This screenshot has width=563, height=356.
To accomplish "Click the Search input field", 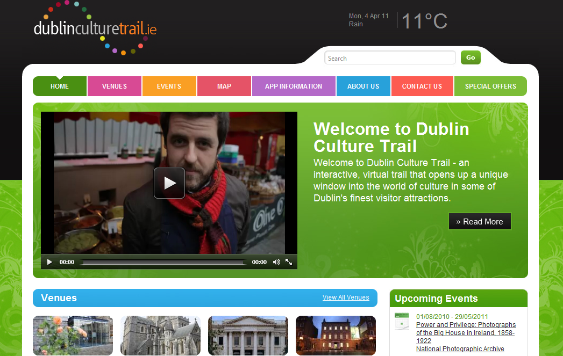I will click(x=390, y=58).
